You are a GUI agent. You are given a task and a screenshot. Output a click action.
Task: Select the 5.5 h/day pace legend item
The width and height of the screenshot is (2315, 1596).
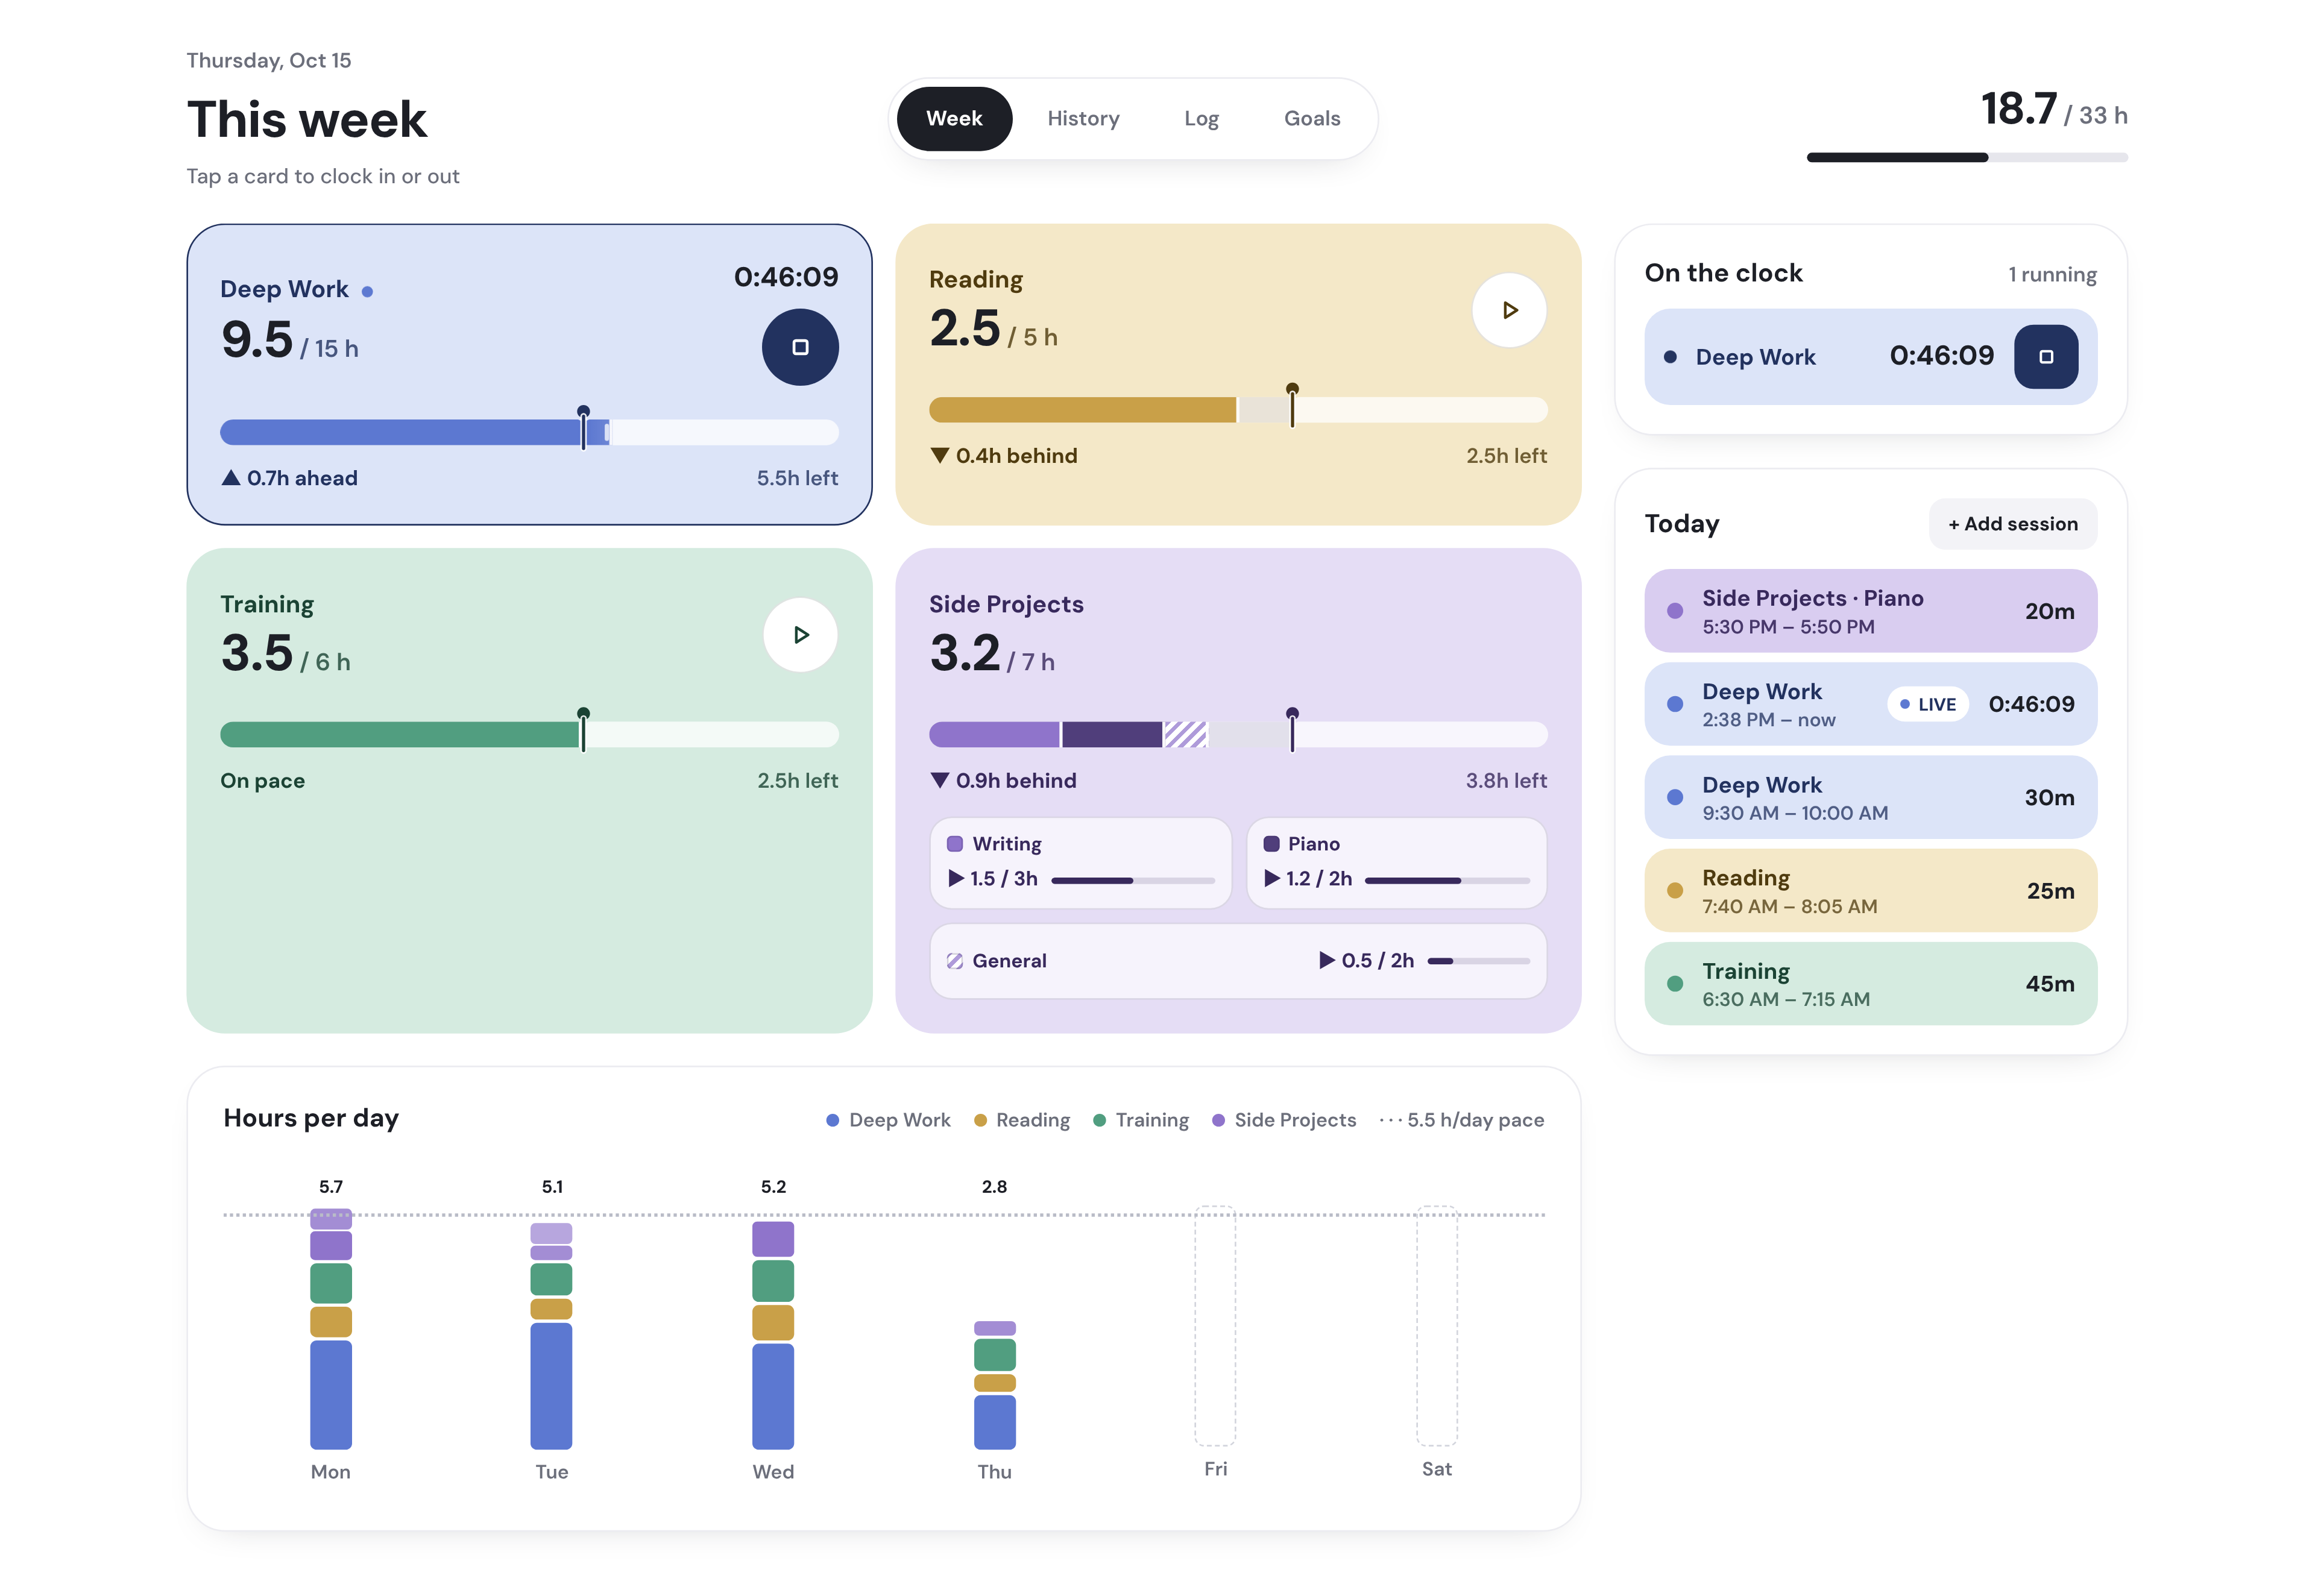(x=1462, y=1120)
